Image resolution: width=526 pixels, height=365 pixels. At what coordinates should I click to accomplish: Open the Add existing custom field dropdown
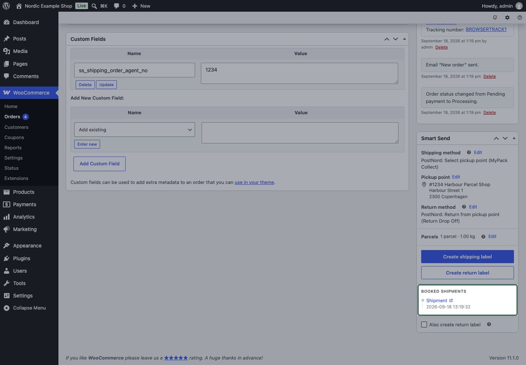[x=134, y=130]
